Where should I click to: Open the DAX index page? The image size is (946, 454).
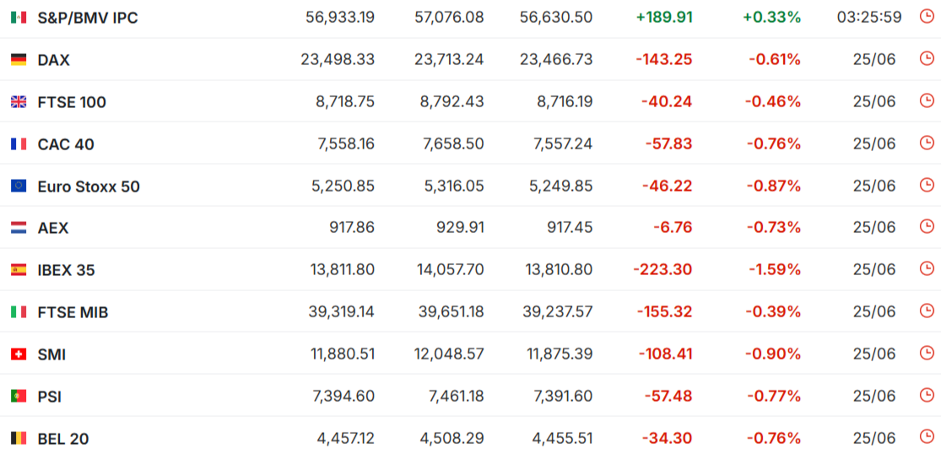(54, 60)
